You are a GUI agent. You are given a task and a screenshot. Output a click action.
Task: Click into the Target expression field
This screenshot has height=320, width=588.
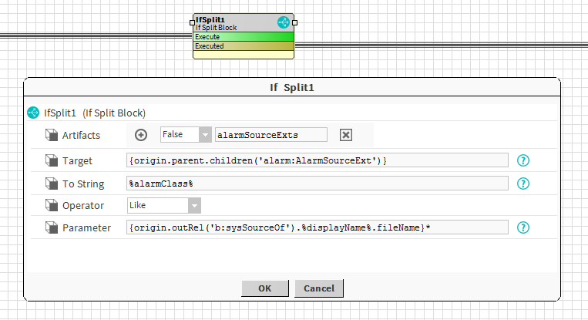(x=317, y=160)
